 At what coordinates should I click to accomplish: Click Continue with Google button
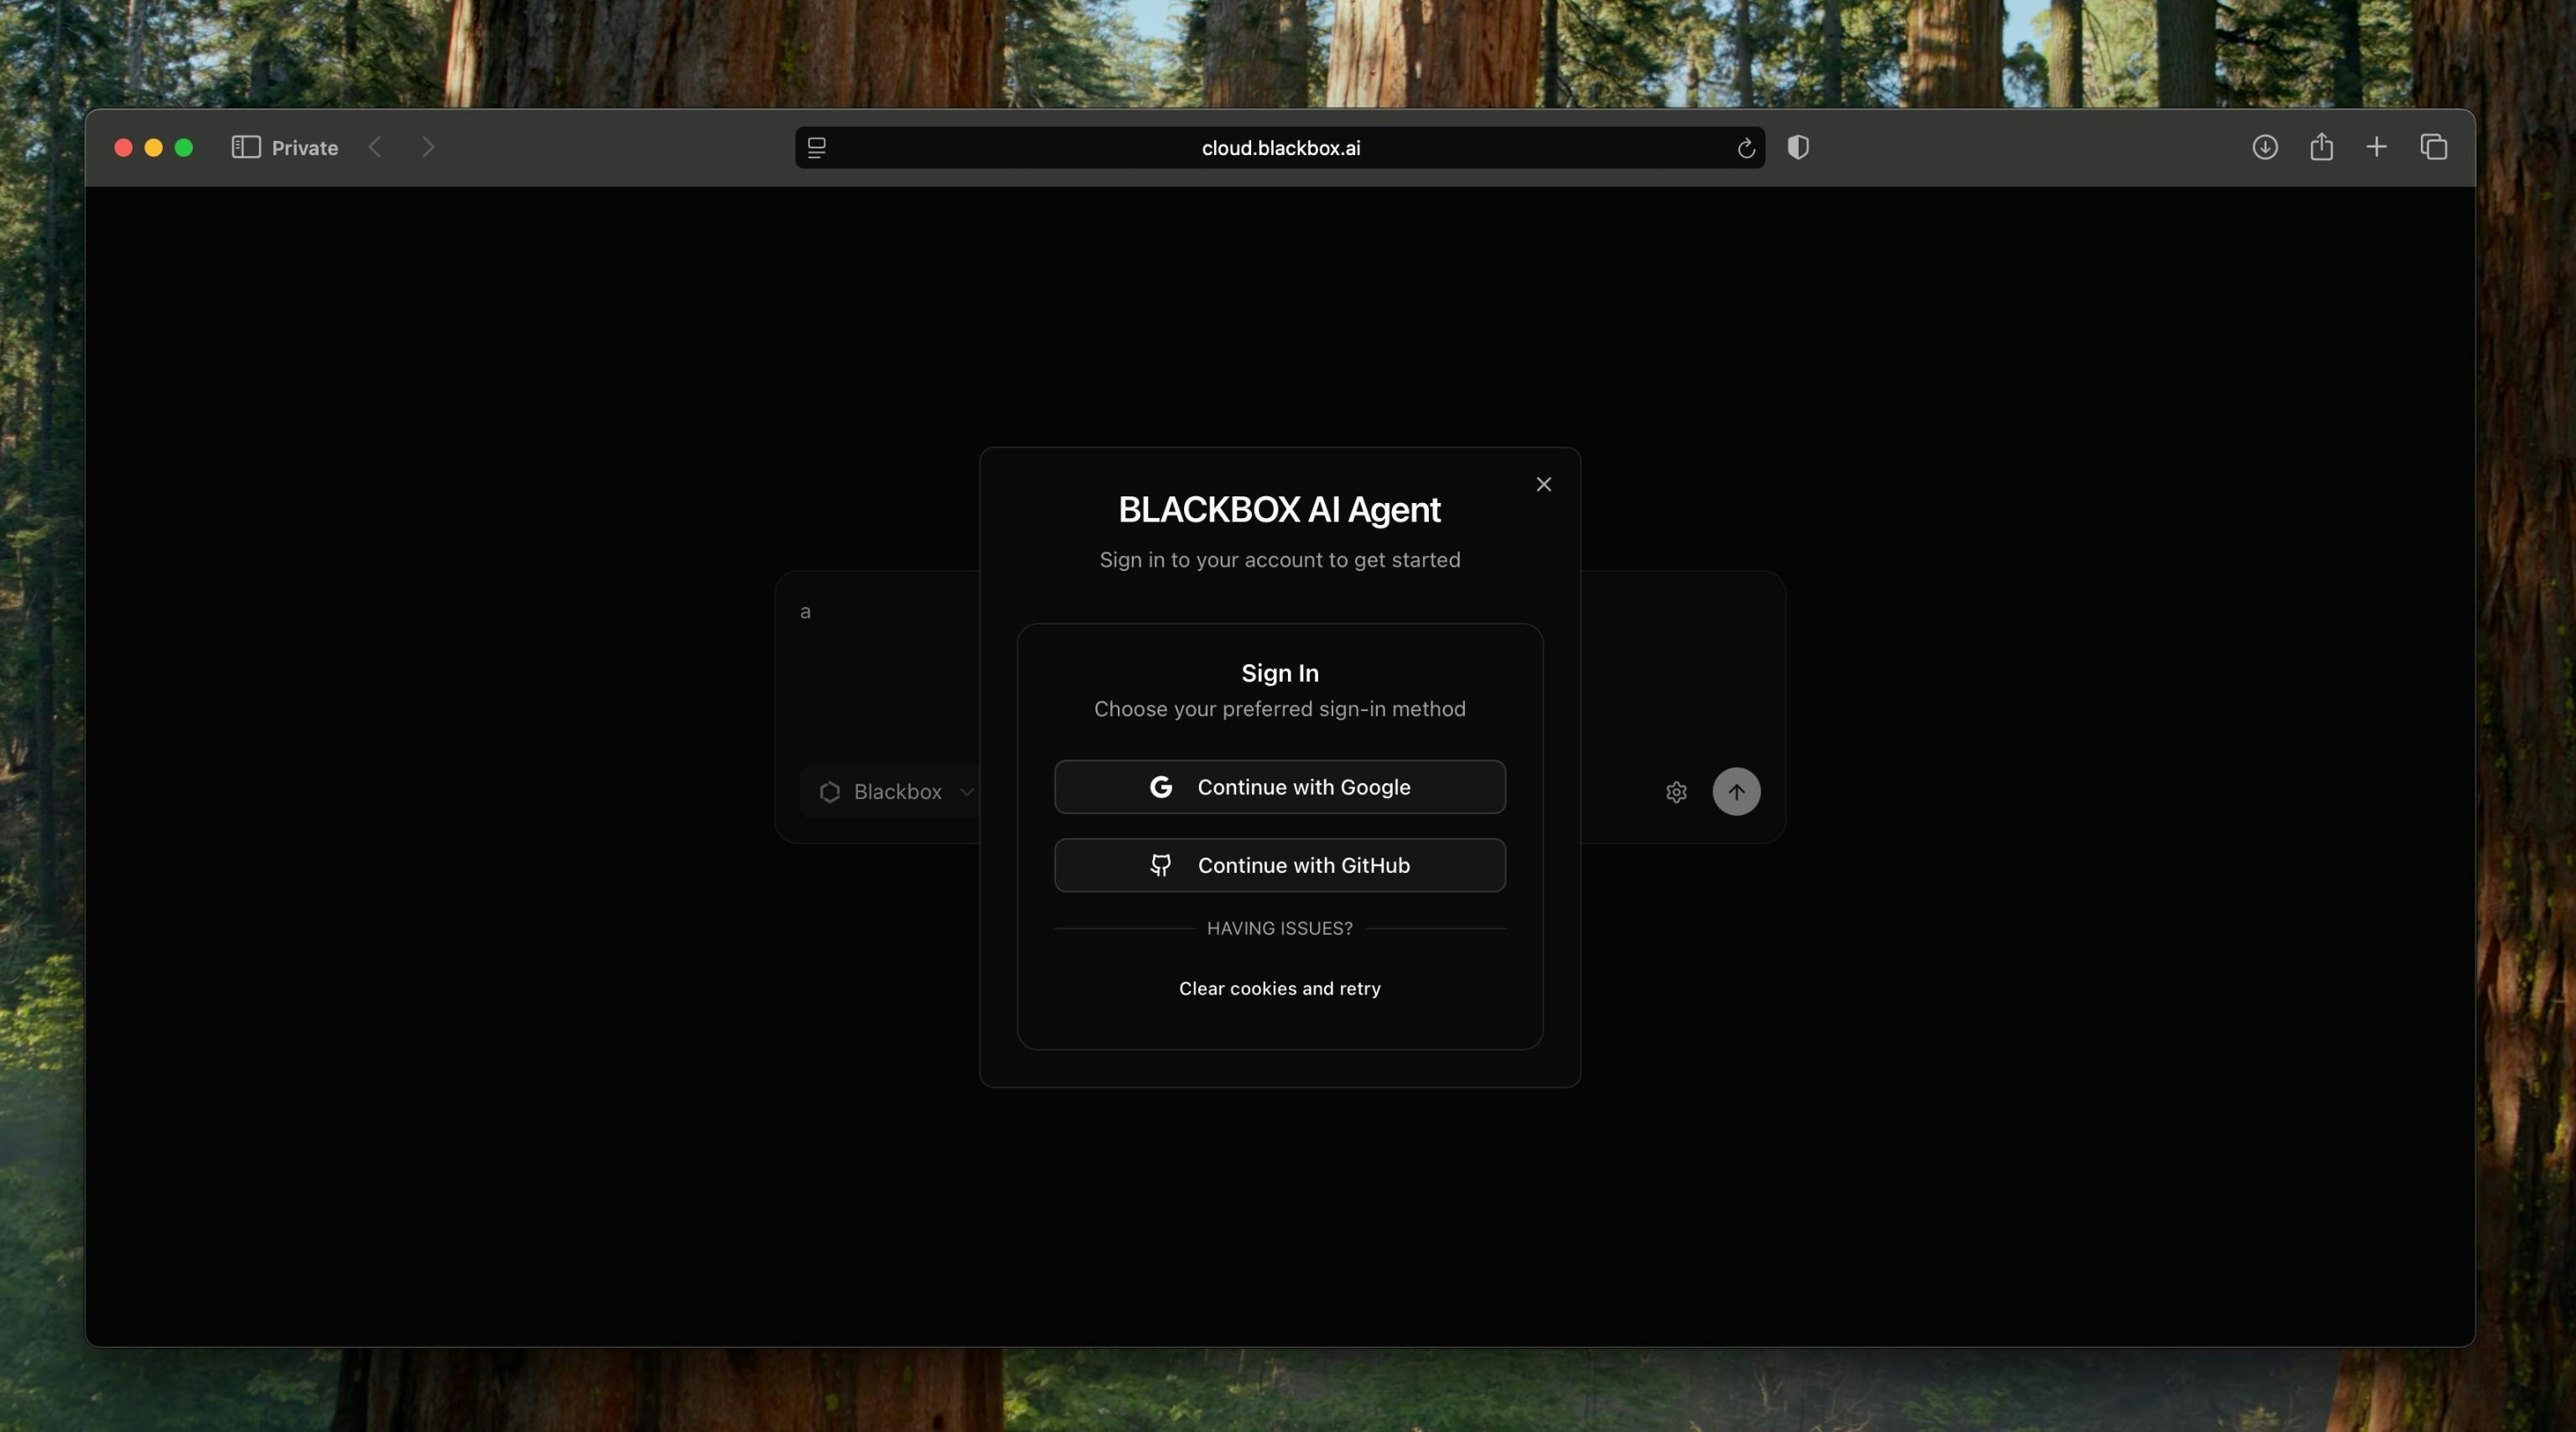1279,787
